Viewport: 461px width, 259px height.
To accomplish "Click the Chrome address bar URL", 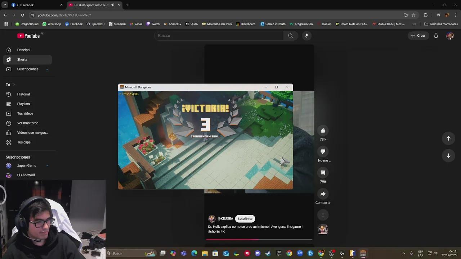I will click(x=64, y=15).
